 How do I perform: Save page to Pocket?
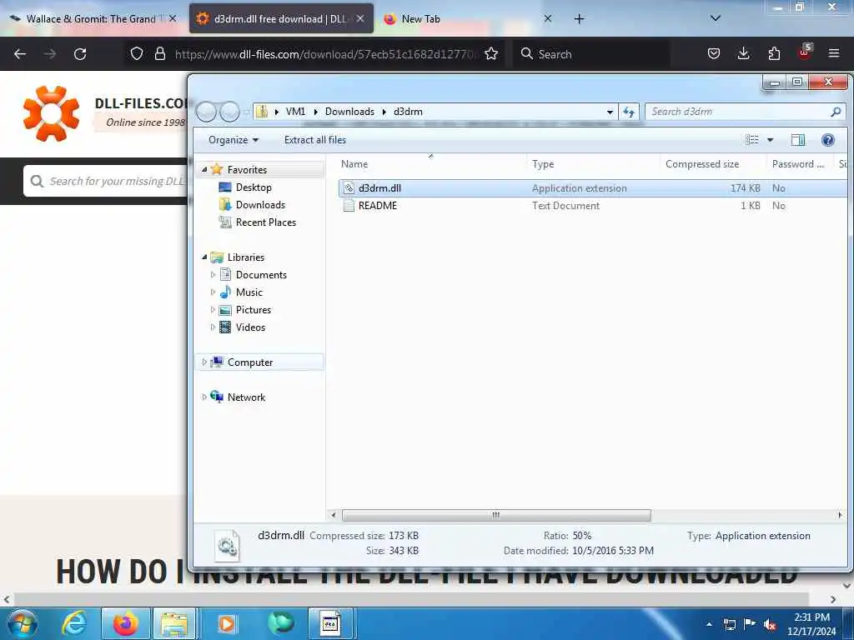point(714,53)
